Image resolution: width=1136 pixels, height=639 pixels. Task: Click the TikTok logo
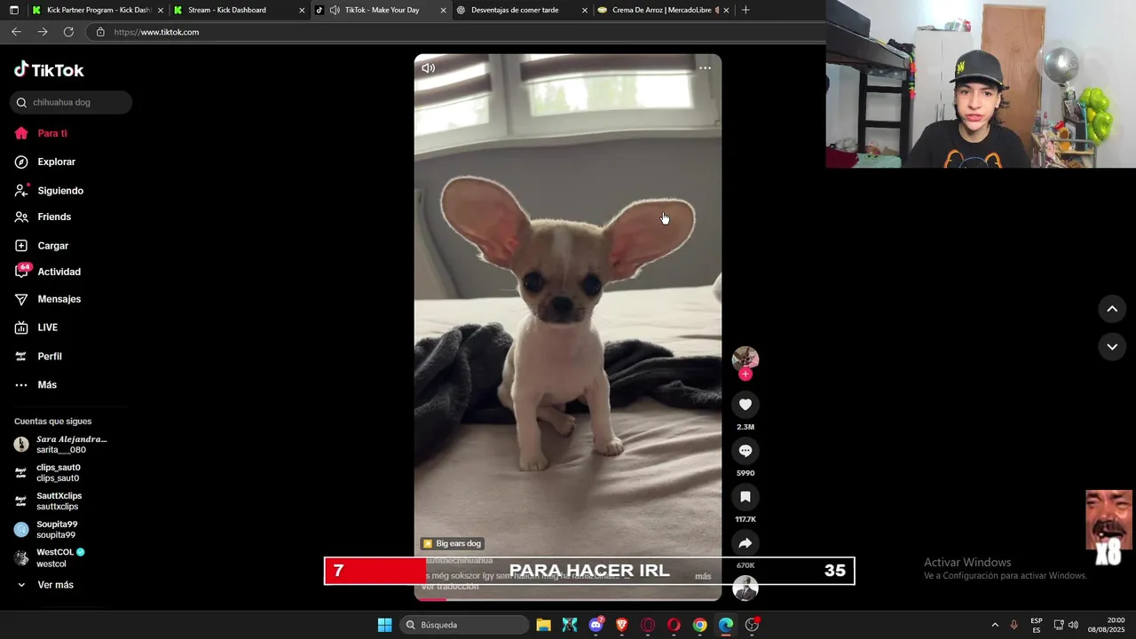[49, 70]
